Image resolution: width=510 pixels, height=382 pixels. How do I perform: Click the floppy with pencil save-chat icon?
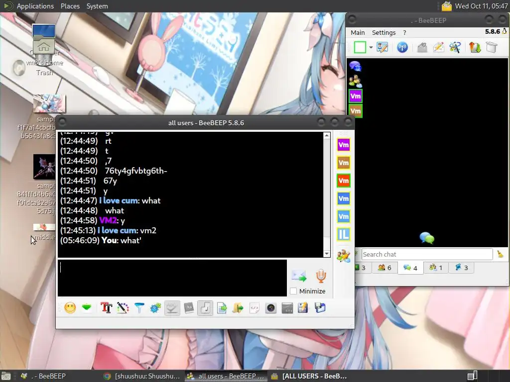pos(303,307)
